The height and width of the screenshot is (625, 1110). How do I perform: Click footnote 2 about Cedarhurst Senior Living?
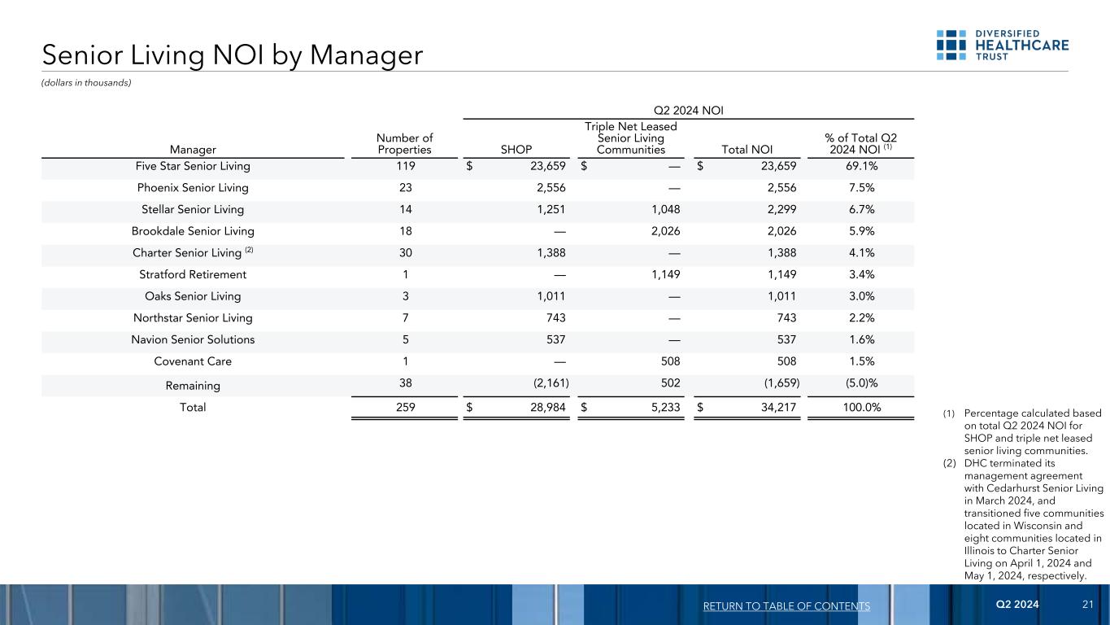1033,519
